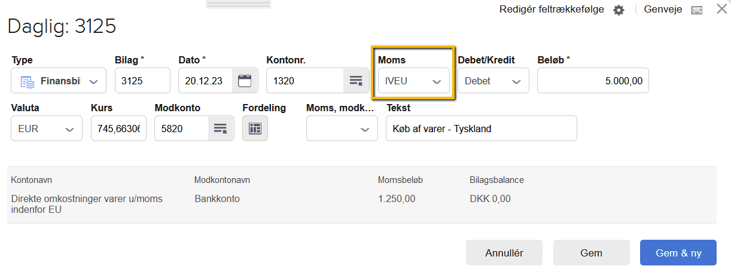The width and height of the screenshot is (731, 278).
Task: Click the Gem & ny button
Action: pyautogui.click(x=678, y=253)
